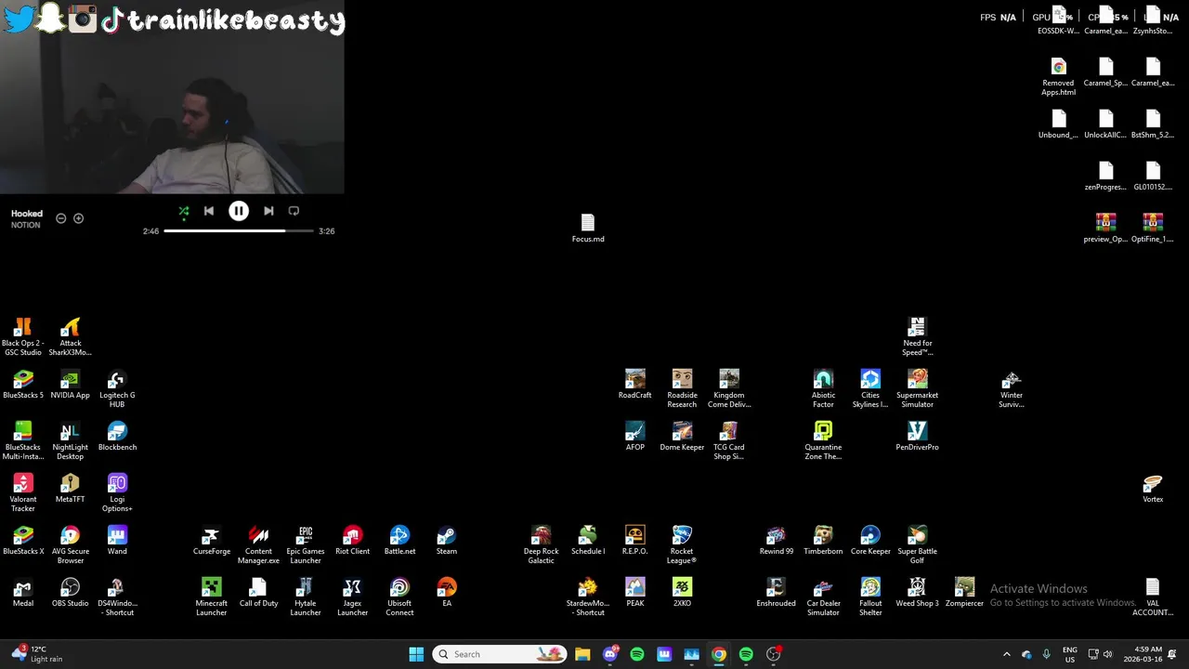Click the Cities Skylines desktop icon
Screen dimensions: 1189x669
tap(870, 388)
